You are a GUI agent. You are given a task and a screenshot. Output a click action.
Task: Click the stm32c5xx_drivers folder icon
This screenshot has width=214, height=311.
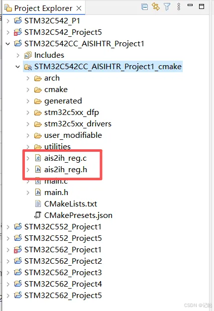point(38,124)
